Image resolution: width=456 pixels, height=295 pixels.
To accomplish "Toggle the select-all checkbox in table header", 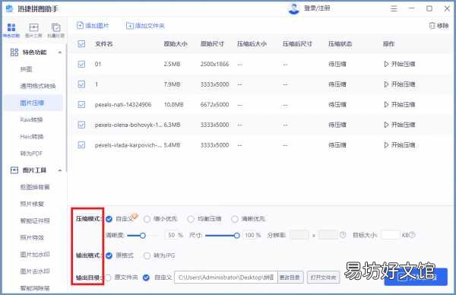I will point(82,44).
